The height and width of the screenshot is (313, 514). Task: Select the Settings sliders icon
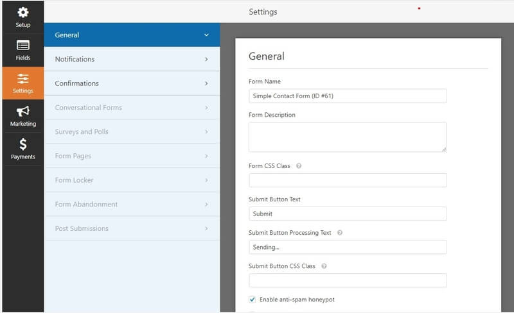[x=23, y=79]
